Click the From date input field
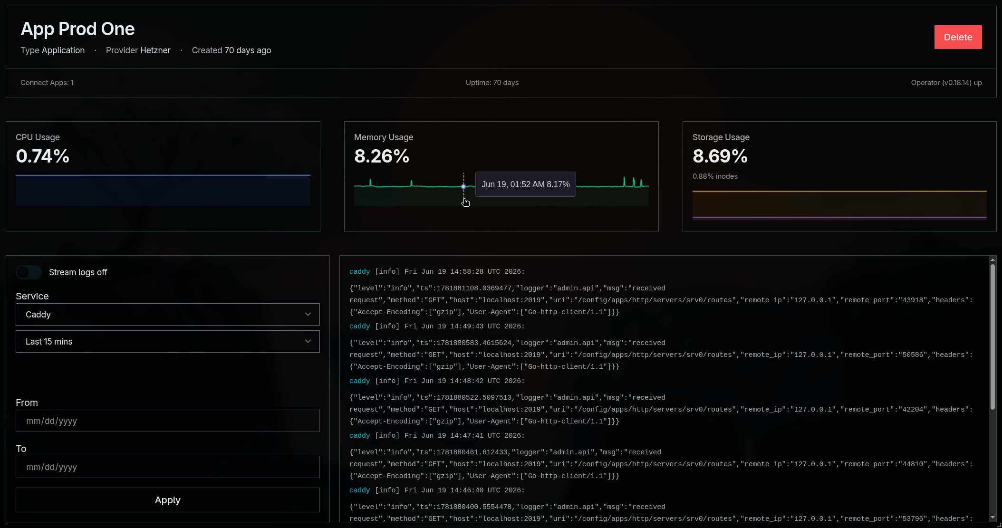1002x528 pixels. coord(167,421)
